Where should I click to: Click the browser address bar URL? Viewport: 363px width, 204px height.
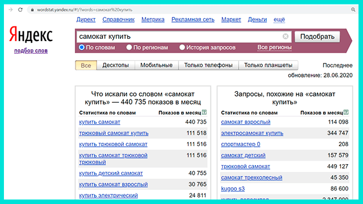click(85, 10)
